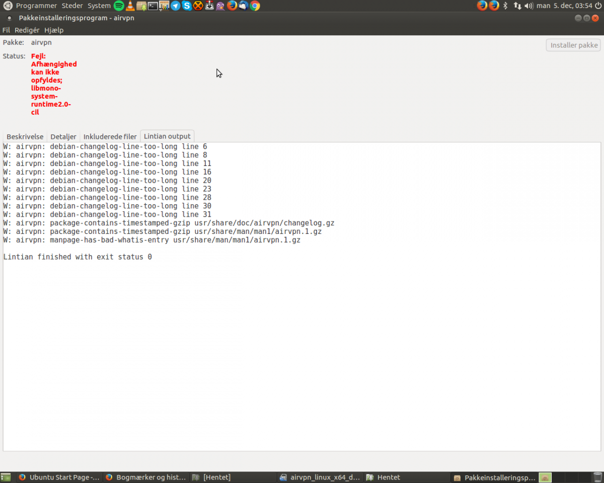
Task: Click the changelog line 11 warning
Action: pos(107,164)
